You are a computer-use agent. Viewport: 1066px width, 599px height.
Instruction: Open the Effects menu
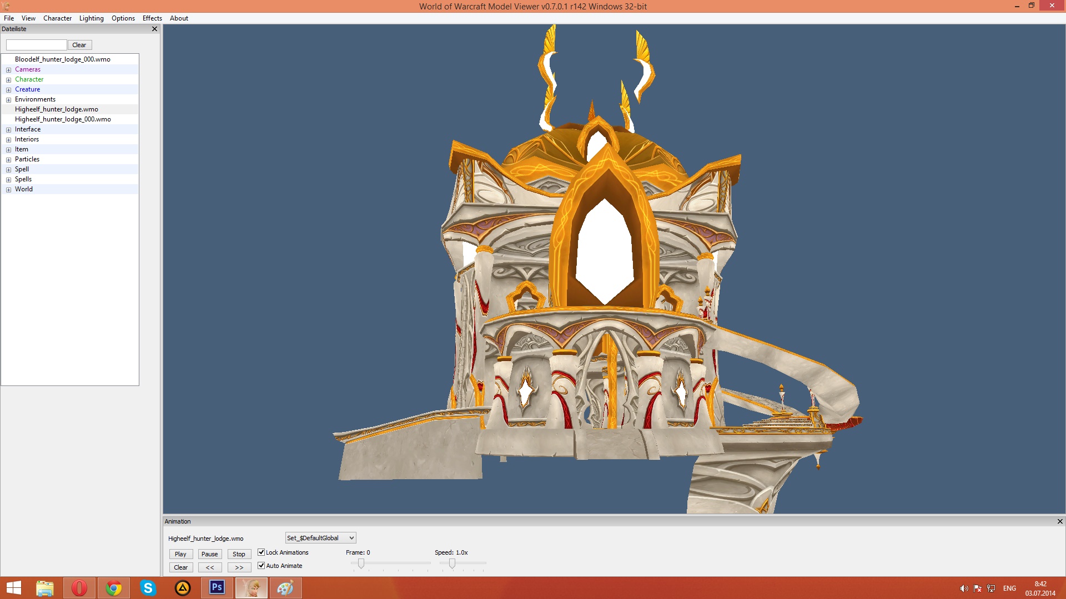click(152, 18)
